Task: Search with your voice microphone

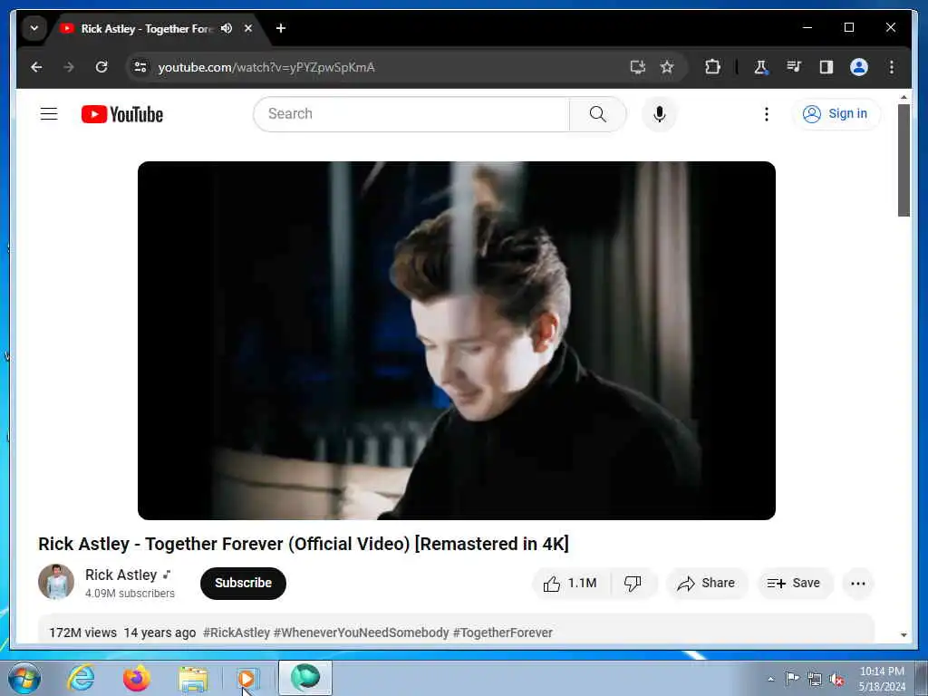Action: point(660,113)
